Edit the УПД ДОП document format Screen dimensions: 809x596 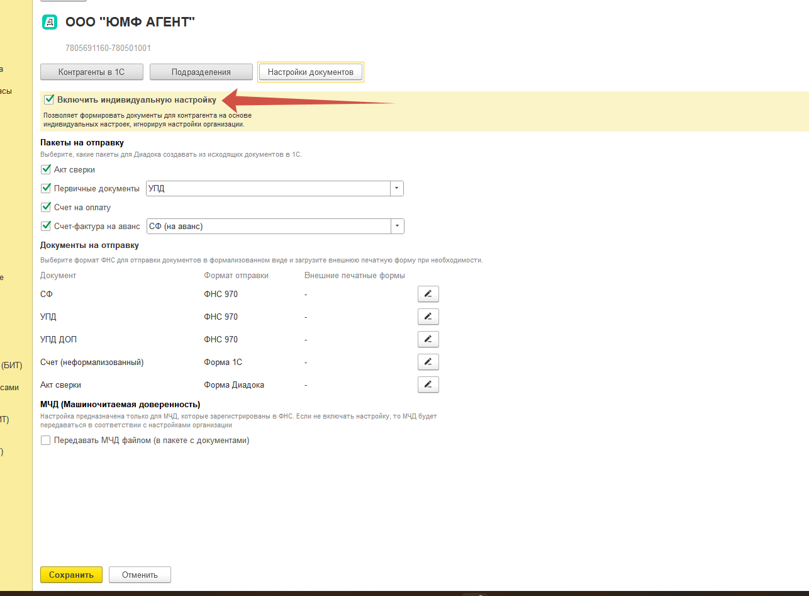pos(428,339)
